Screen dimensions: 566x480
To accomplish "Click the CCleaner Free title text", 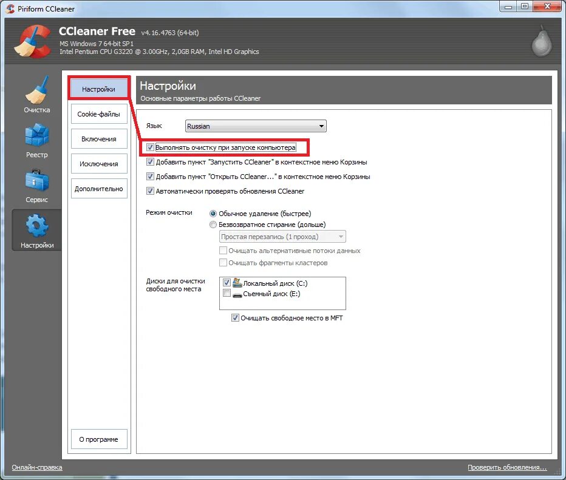I will [x=97, y=32].
